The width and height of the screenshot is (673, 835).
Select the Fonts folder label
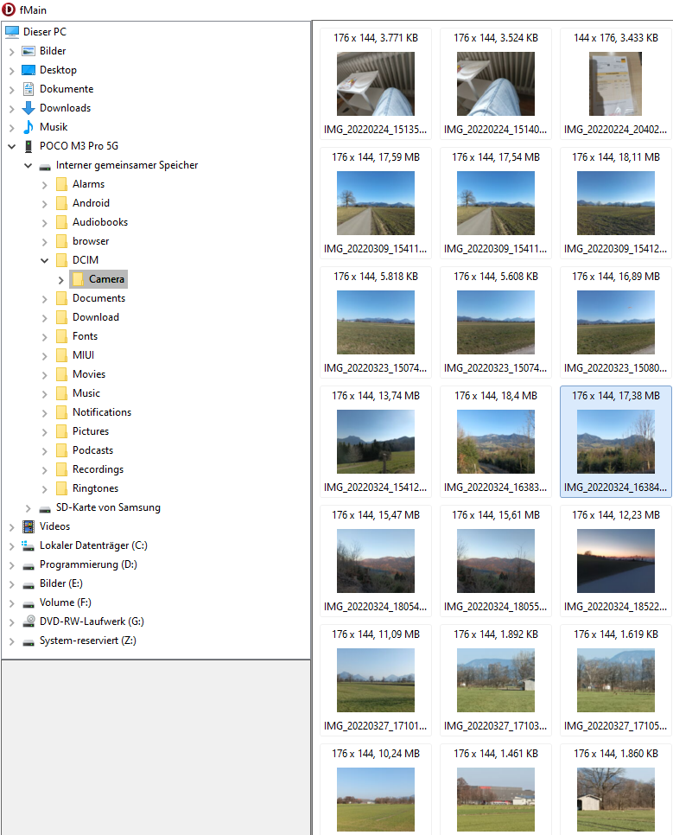click(86, 336)
